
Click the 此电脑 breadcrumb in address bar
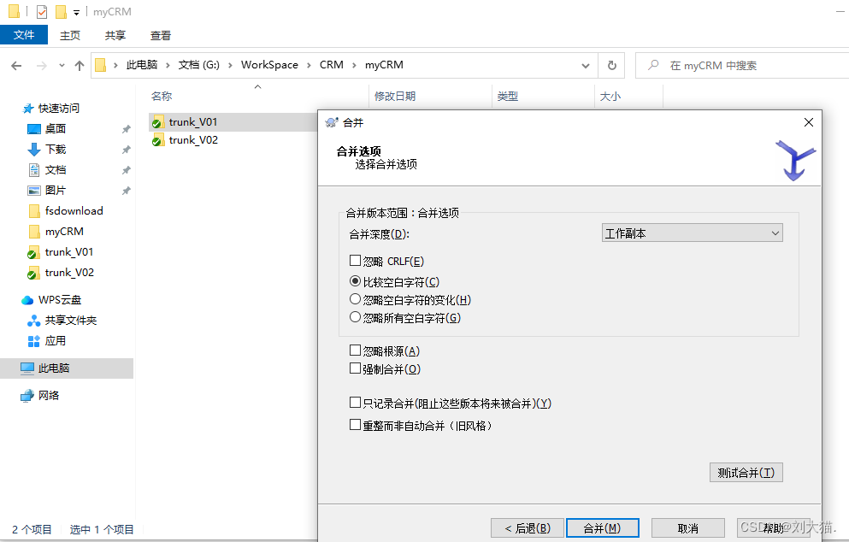141,65
